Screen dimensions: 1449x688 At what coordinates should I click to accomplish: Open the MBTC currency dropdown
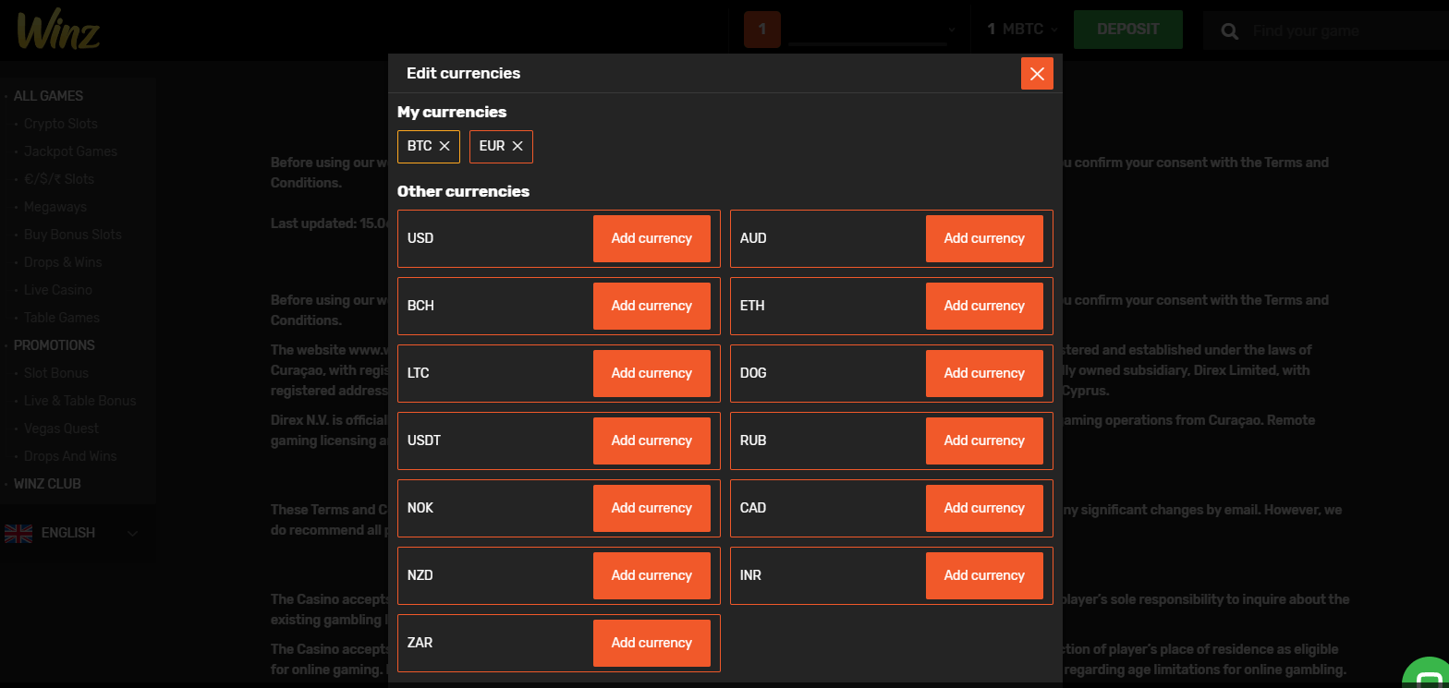pos(1022,30)
